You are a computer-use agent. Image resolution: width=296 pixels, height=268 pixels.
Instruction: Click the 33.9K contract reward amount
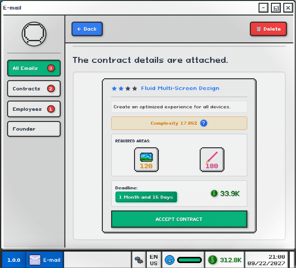[x=230, y=193]
